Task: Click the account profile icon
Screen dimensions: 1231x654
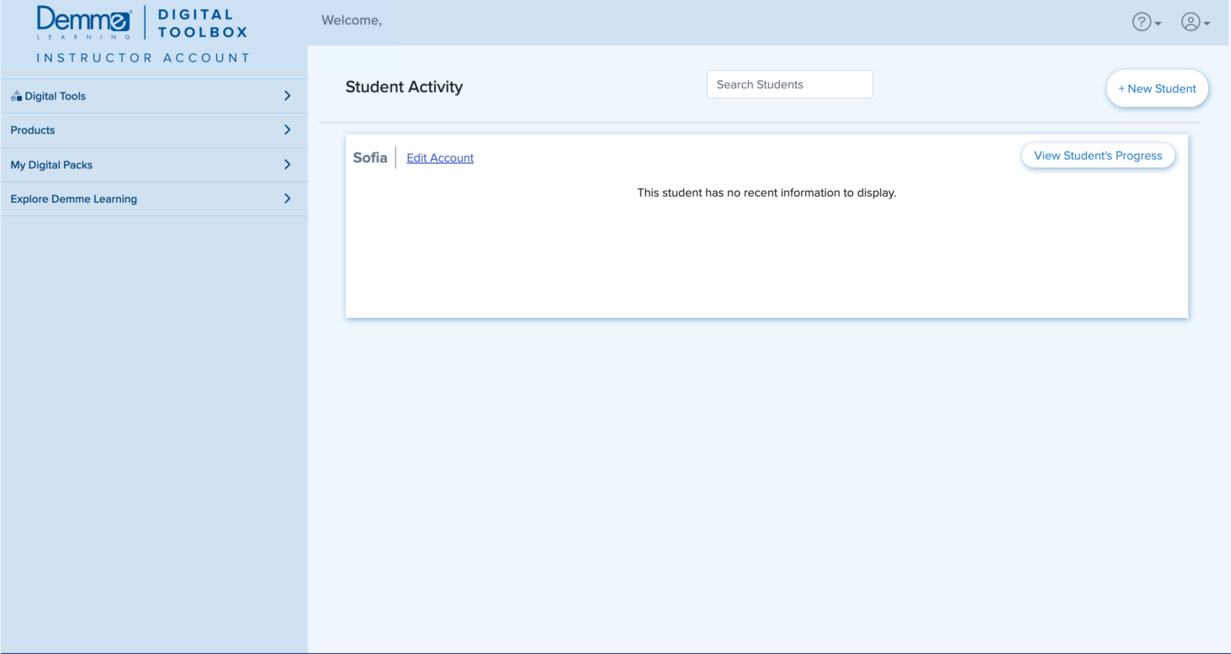Action: [1191, 22]
